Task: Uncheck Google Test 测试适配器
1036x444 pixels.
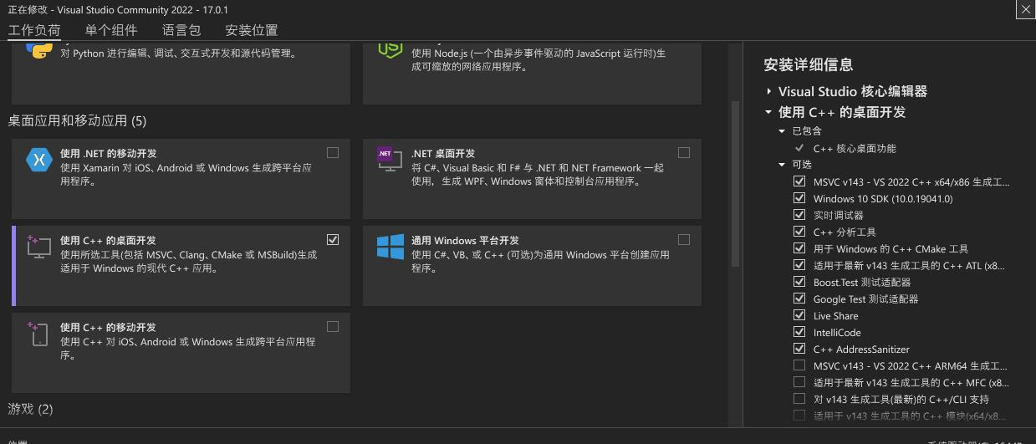Action: coord(799,299)
